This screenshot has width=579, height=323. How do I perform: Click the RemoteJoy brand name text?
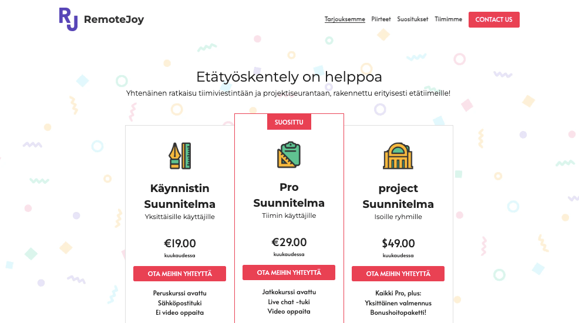(114, 19)
